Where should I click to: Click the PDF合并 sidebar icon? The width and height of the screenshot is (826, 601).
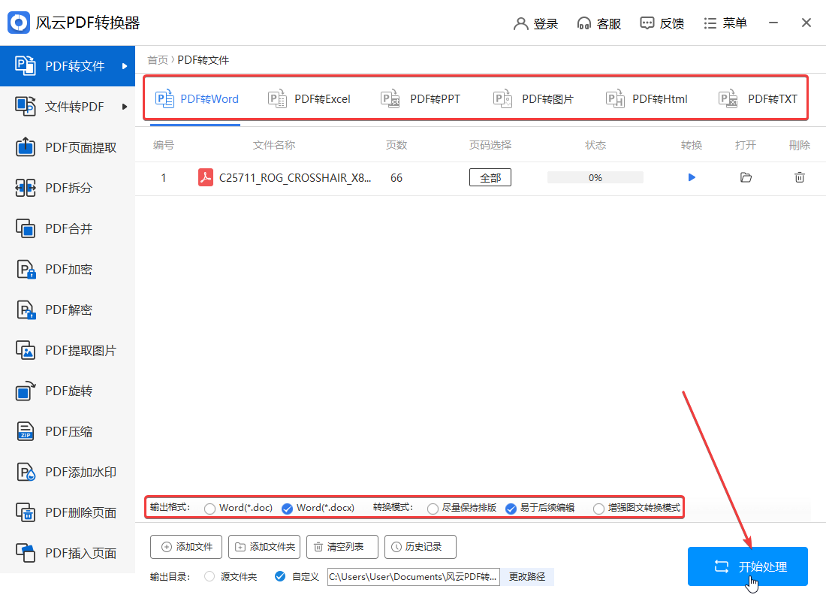click(x=26, y=228)
